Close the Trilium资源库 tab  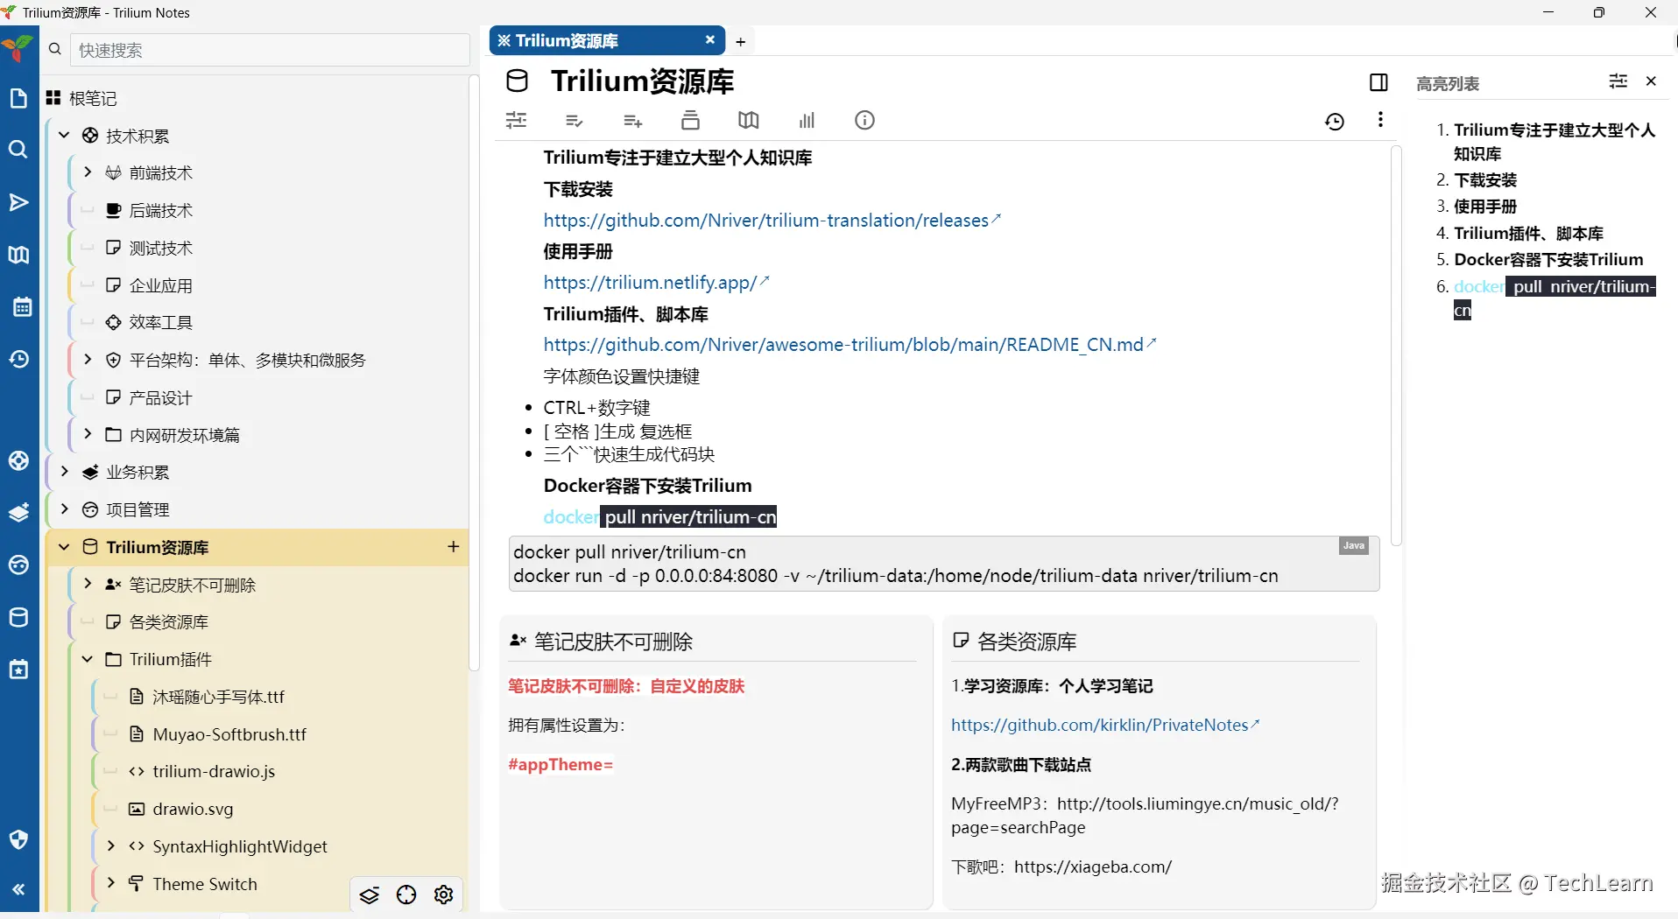coord(710,39)
